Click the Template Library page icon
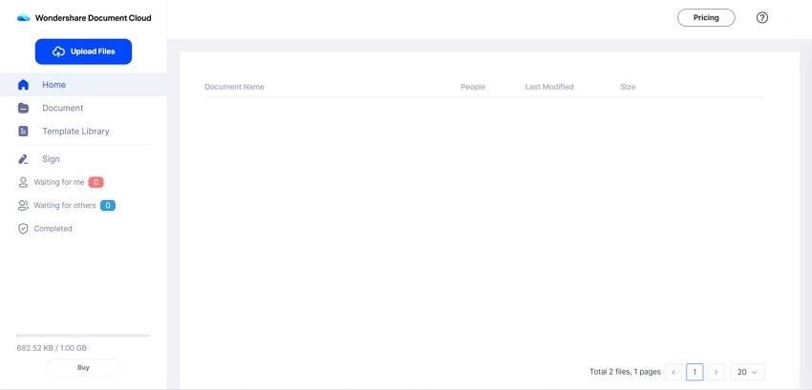 23,132
